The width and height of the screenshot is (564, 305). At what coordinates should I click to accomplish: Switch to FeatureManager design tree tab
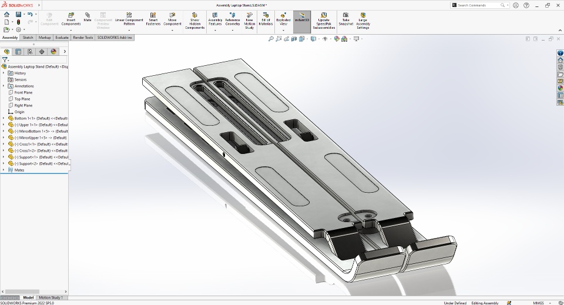click(x=6, y=52)
